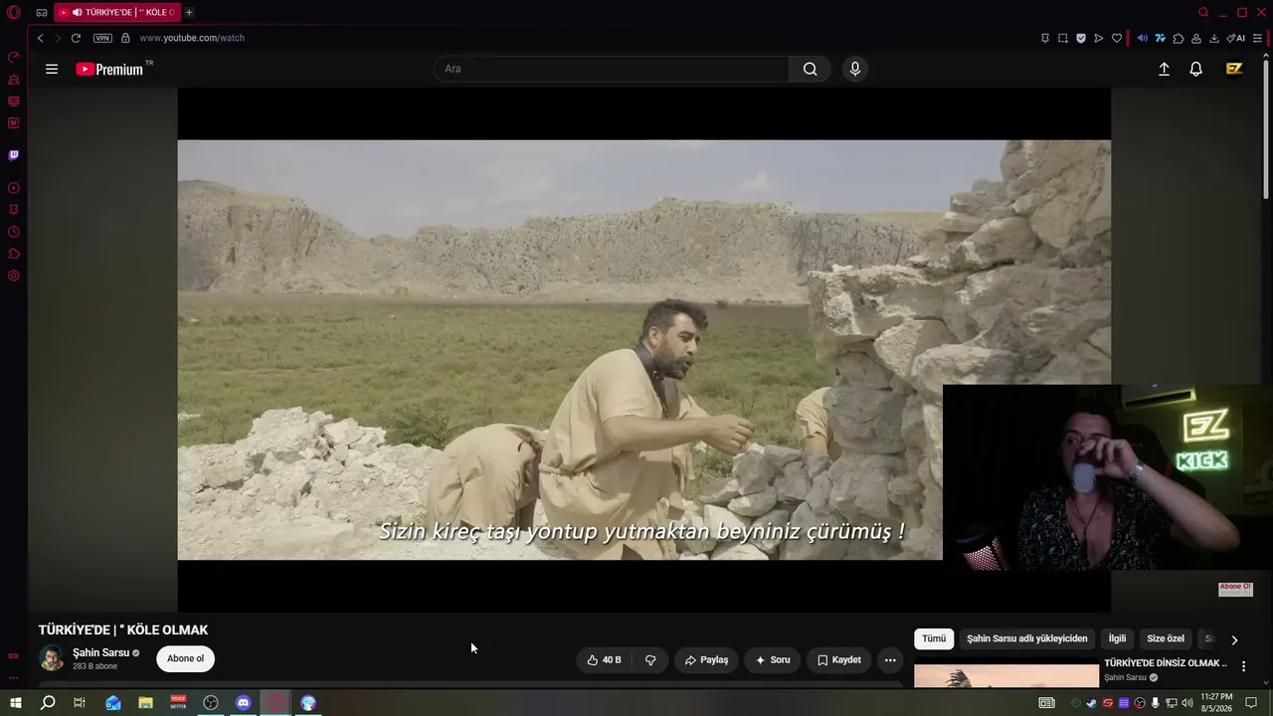Open the GX Control speedometer in the sidebar
The image size is (1273, 716).
14,57
